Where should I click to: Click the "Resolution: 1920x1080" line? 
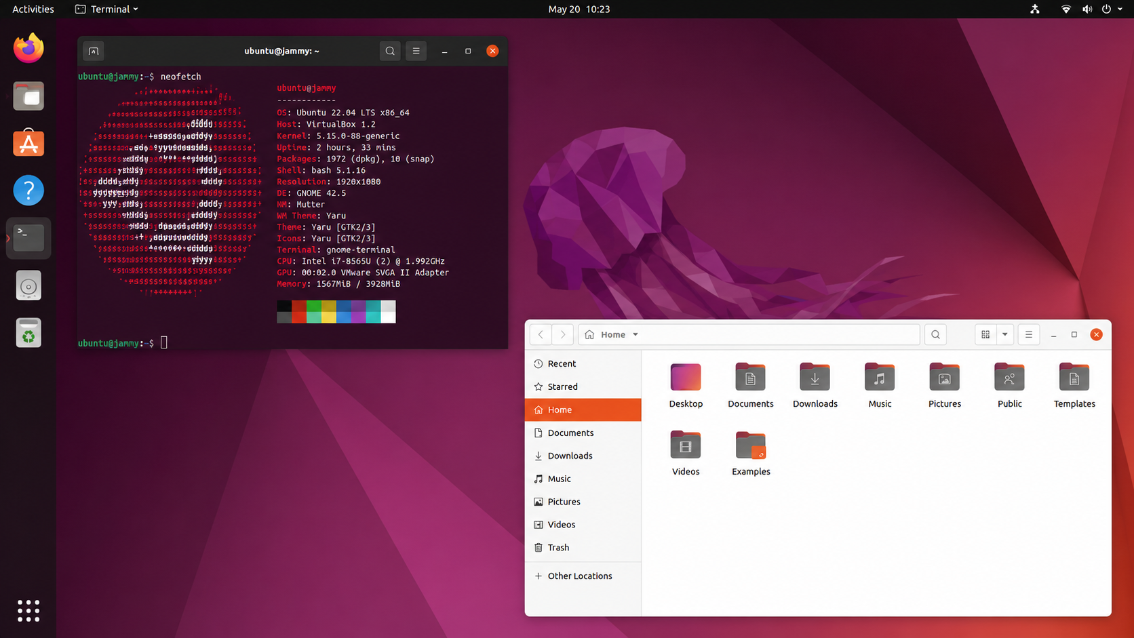point(329,182)
